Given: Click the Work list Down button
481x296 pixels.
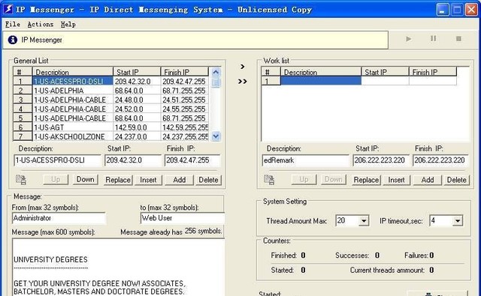Looking at the screenshot, I should point(334,180).
